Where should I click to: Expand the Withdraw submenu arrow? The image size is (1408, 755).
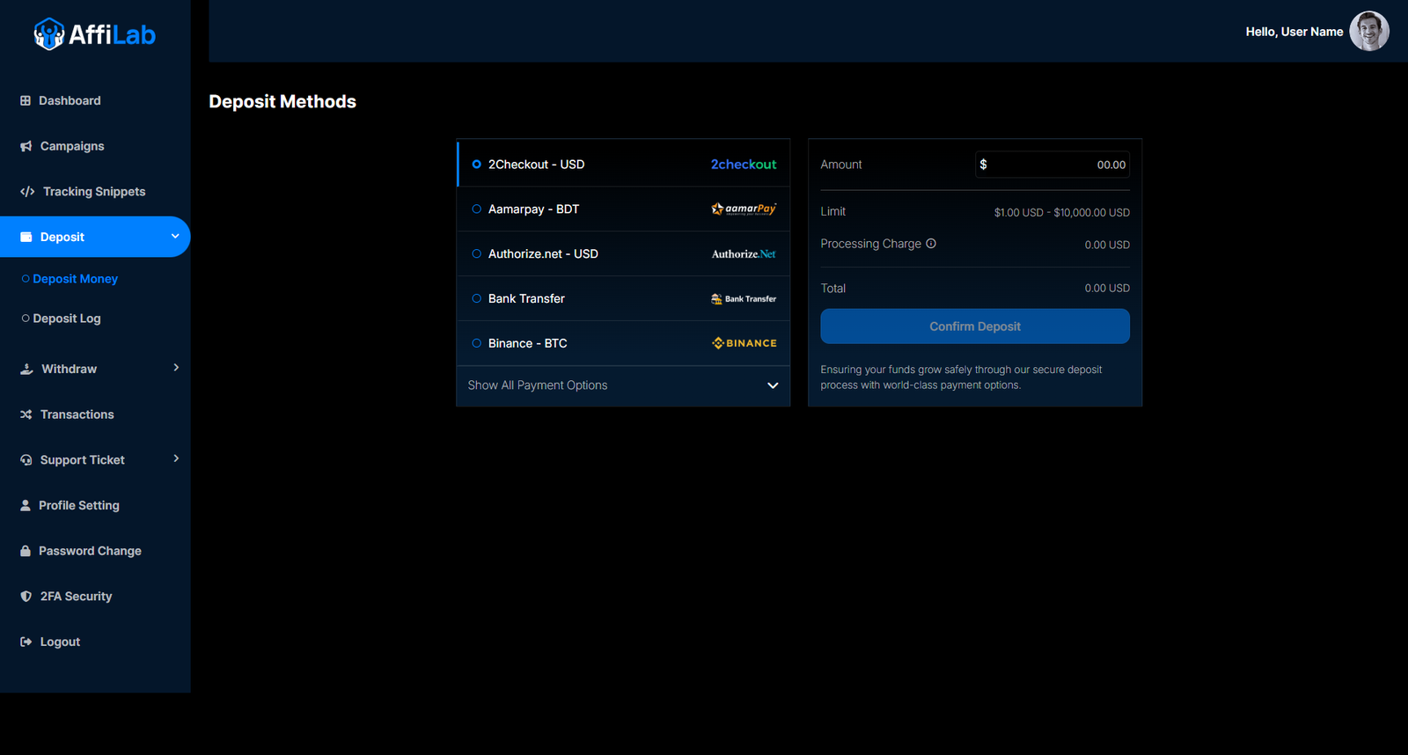coord(176,368)
